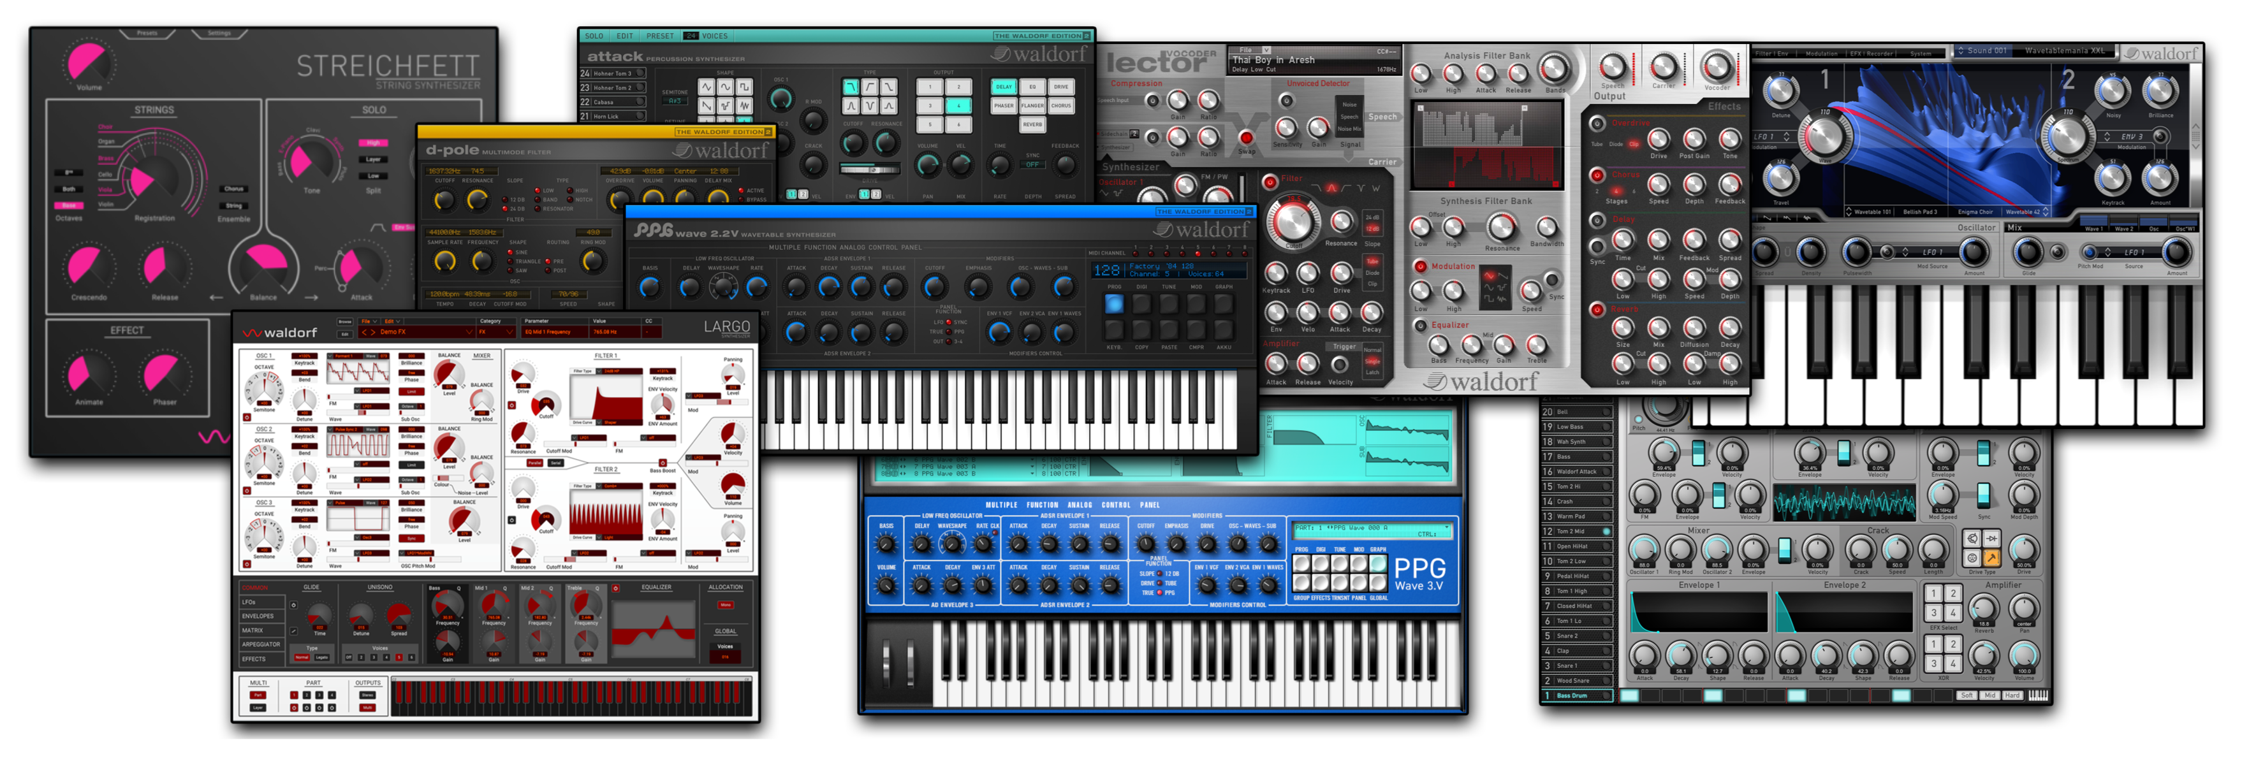Toggle the Chorus ensemble button in Streichfett
The image size is (2249, 763).
tap(234, 189)
